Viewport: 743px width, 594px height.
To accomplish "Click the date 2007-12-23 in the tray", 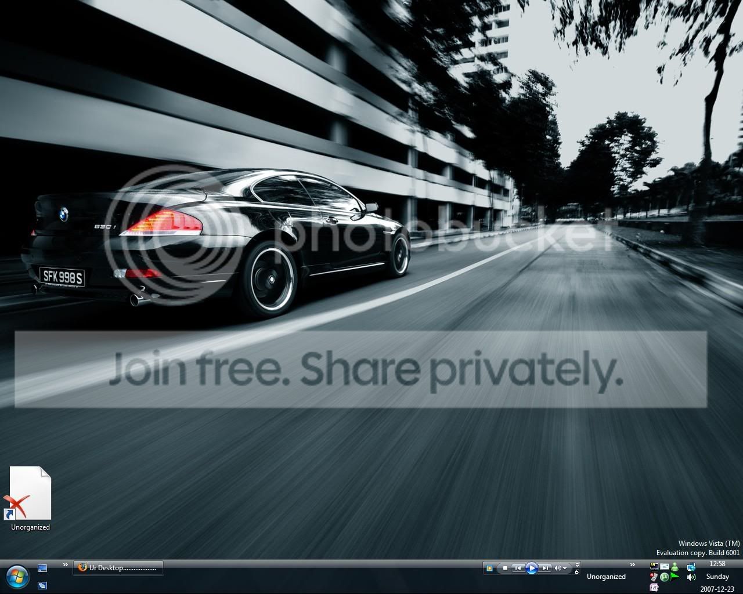I will 717,589.
